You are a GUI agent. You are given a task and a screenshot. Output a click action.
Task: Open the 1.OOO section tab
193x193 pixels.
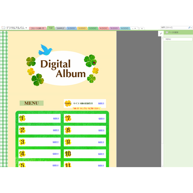pos(71,28)
